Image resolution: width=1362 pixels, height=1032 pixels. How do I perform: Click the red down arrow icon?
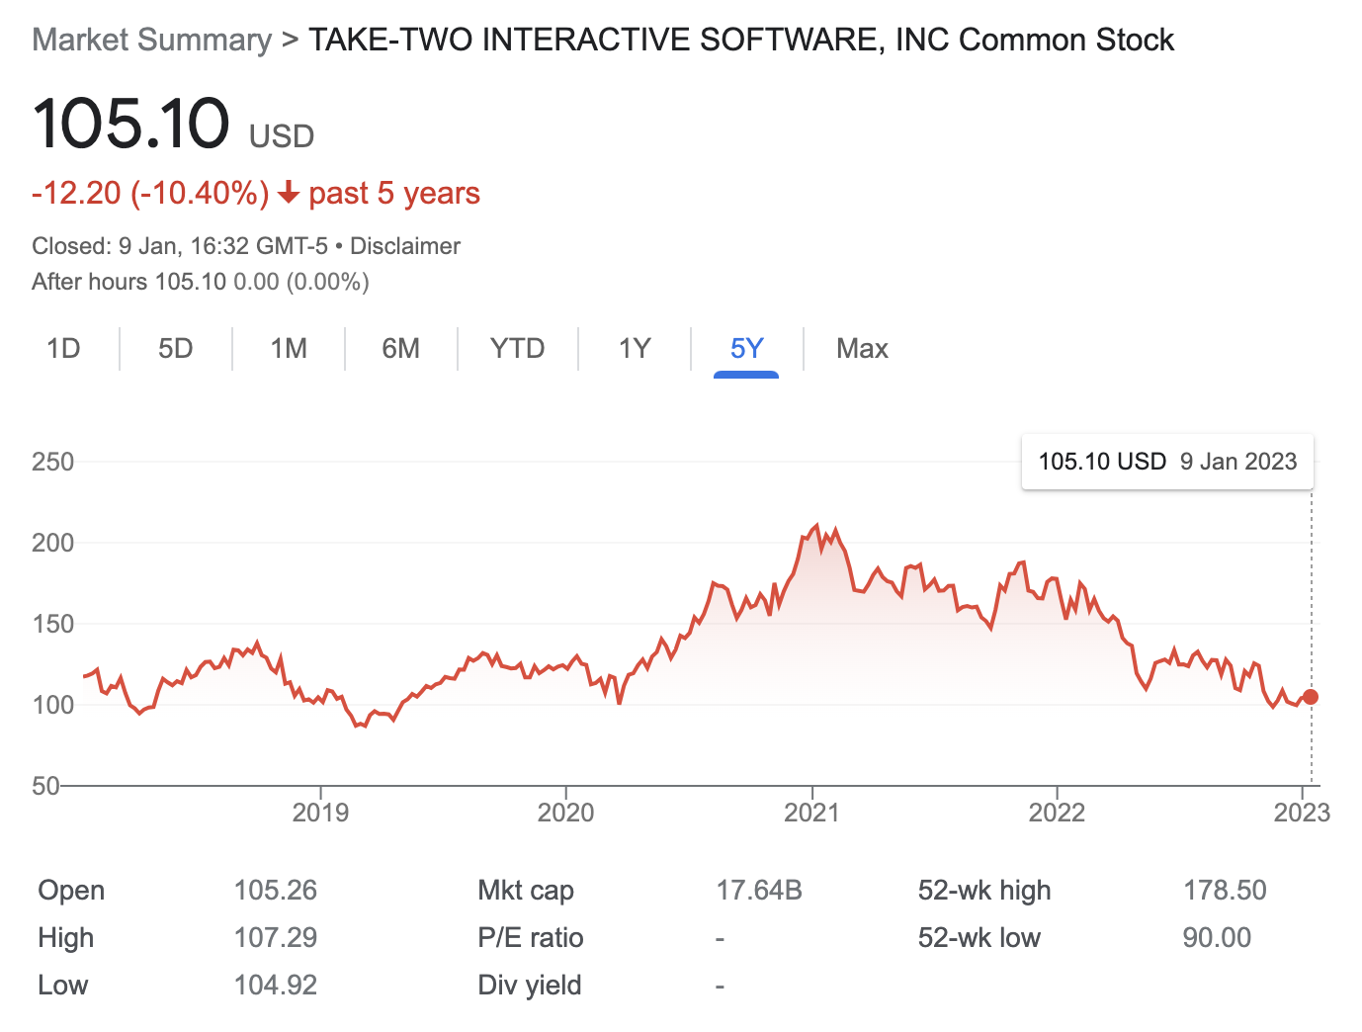tap(289, 193)
